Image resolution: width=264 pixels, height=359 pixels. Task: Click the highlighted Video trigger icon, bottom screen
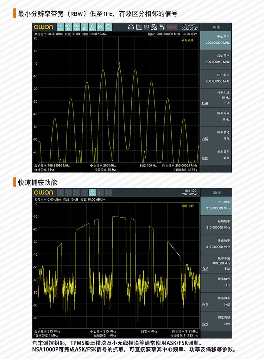[x=92, y=193]
